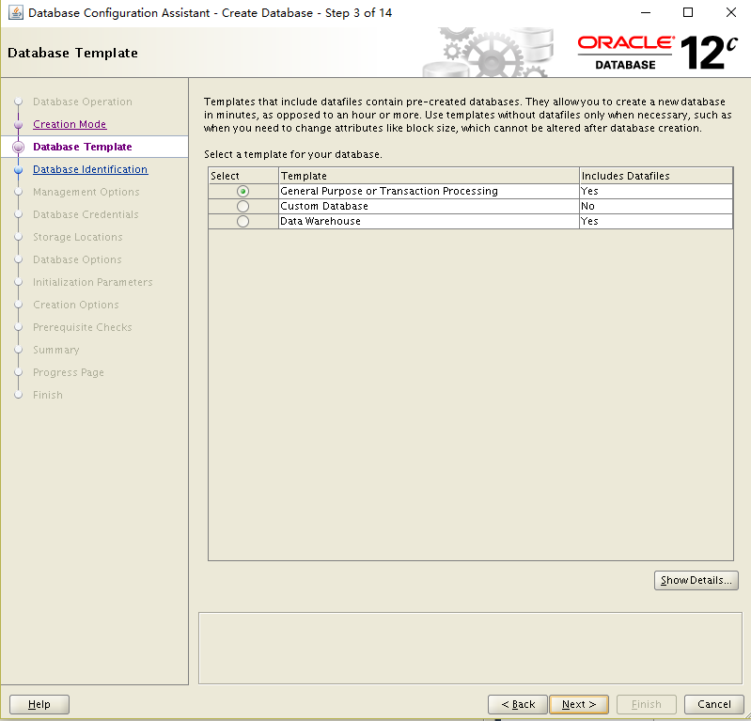Click the 'Data Warehouse' template cell
This screenshot has height=721, width=751.
[429, 221]
